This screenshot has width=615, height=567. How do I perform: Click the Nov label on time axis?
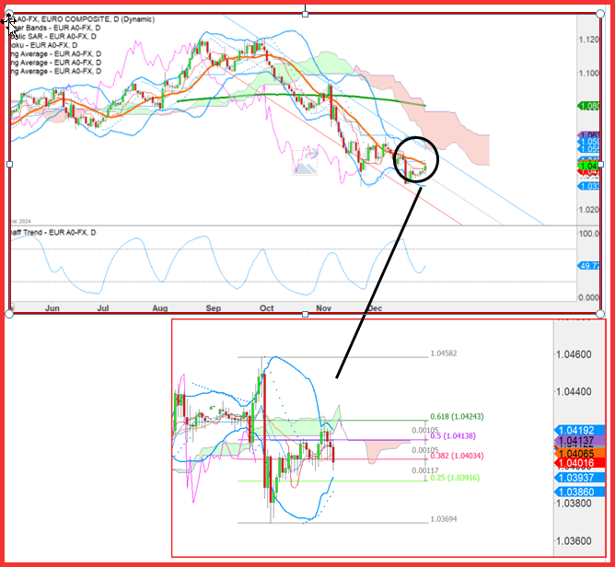(x=323, y=308)
